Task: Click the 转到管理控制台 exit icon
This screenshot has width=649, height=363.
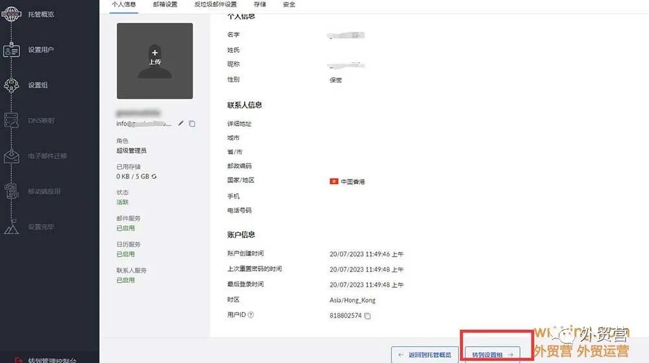Action: click(x=18, y=360)
